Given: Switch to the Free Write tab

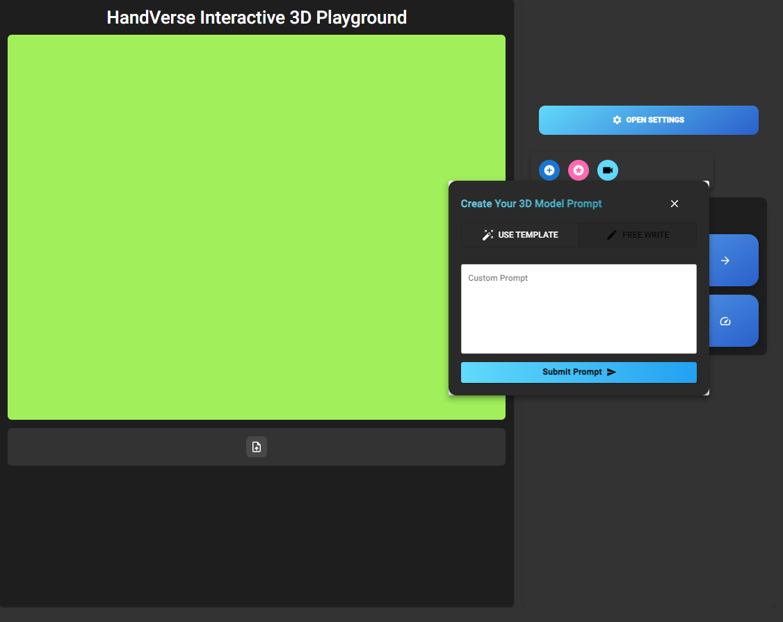Looking at the screenshot, I should coord(637,235).
